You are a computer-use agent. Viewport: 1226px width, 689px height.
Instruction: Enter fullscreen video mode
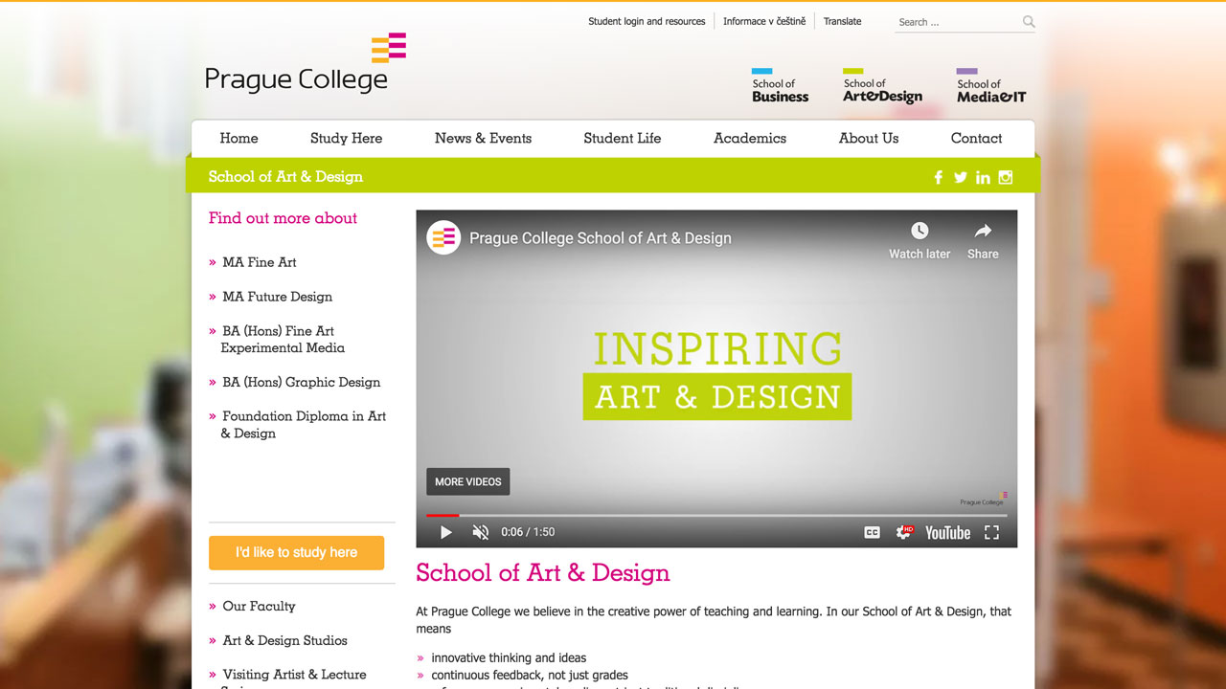tap(992, 532)
